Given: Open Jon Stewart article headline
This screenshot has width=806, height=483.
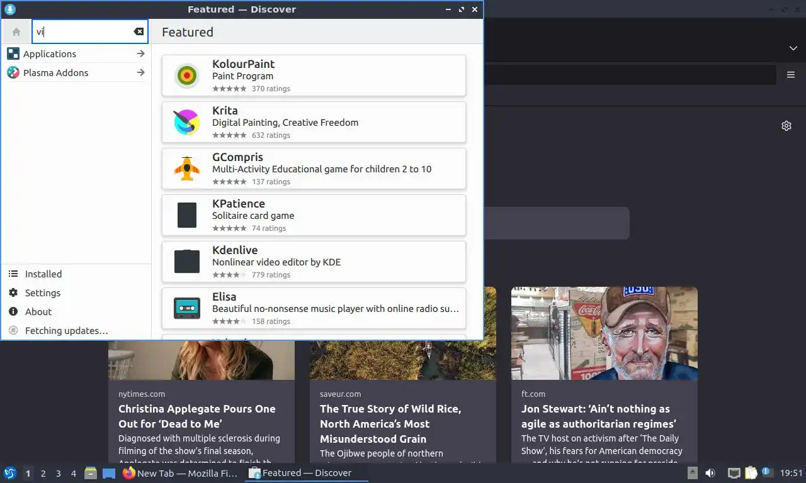Looking at the screenshot, I should point(599,416).
